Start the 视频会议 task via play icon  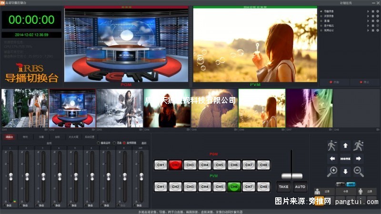368,30
